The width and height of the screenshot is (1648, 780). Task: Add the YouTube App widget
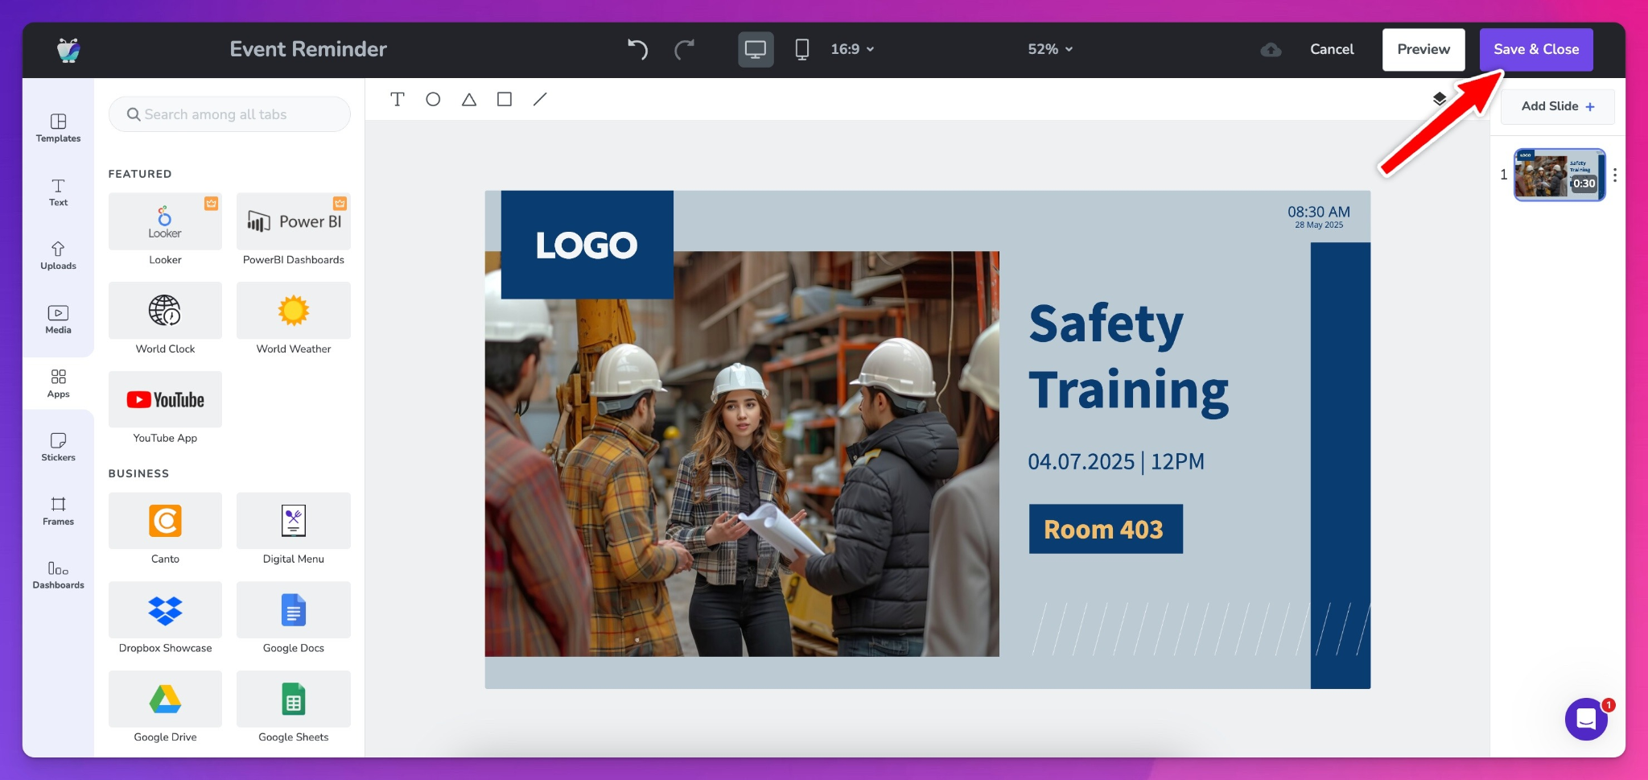pyautogui.click(x=165, y=400)
